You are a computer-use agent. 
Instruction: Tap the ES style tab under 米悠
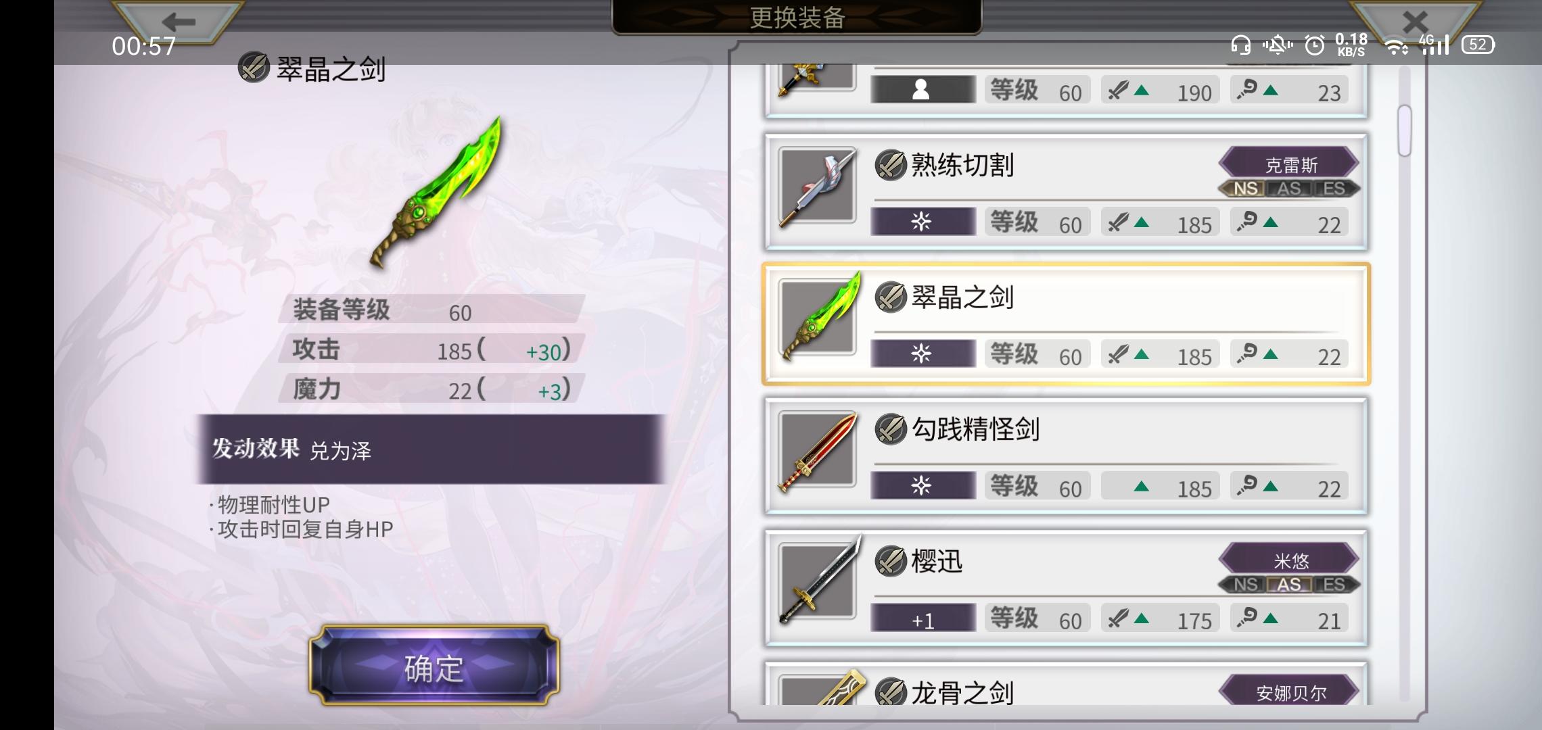click(x=1334, y=585)
